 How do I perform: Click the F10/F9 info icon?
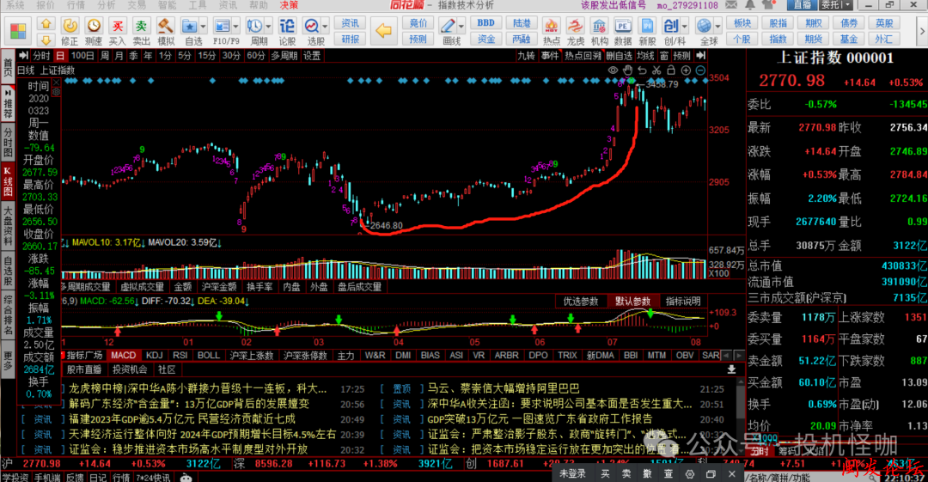(x=222, y=26)
